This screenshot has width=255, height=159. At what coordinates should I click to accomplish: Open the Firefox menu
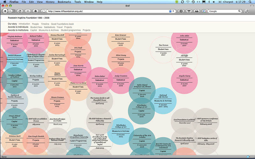14,2
